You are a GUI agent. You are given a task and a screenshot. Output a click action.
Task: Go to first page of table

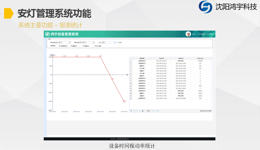(x=137, y=111)
